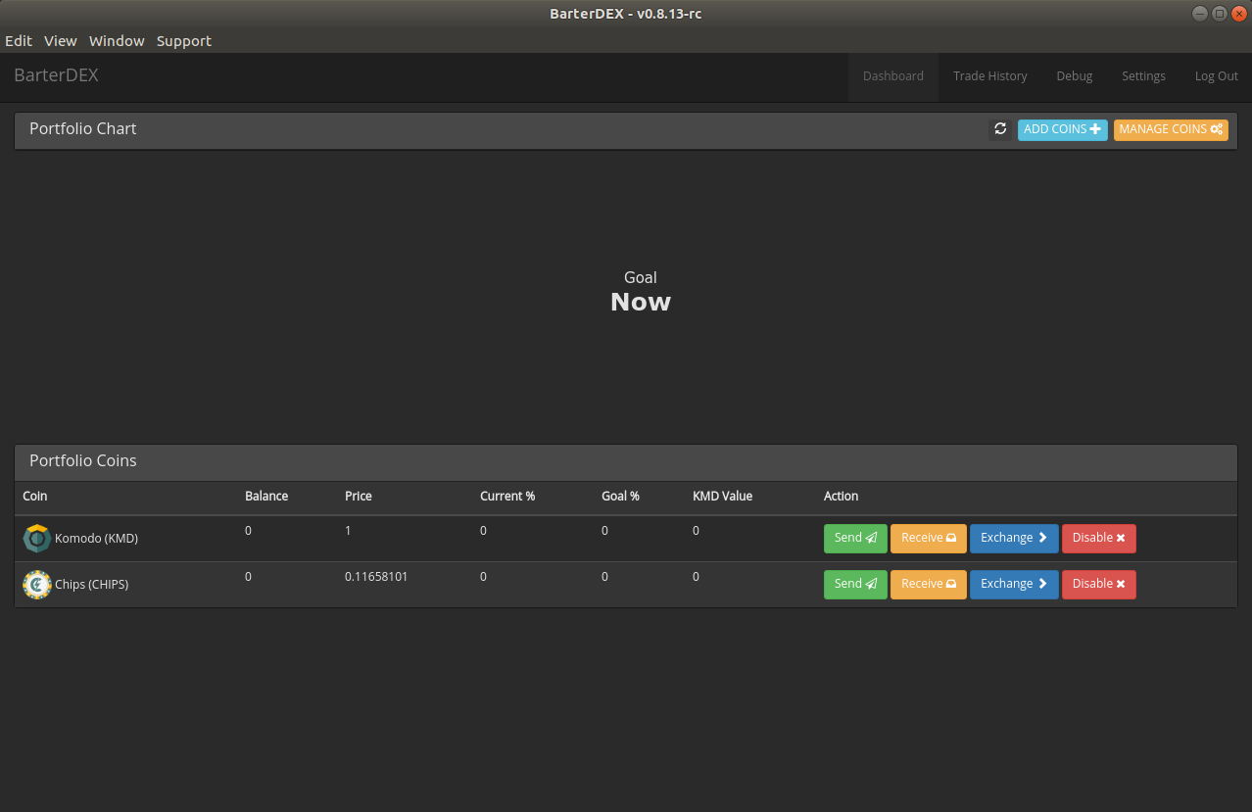
Task: Receive Komodo (KMD) coins
Action: click(928, 538)
